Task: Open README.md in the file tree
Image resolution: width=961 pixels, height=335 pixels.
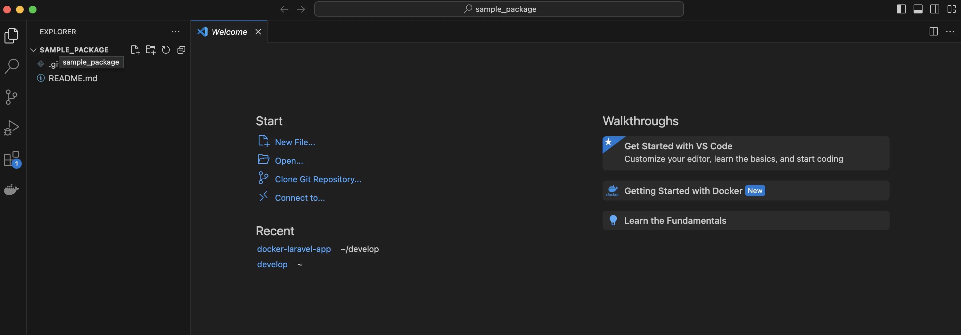Action: [73, 78]
